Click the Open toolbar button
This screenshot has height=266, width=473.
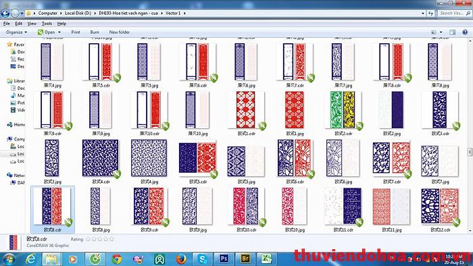point(47,32)
